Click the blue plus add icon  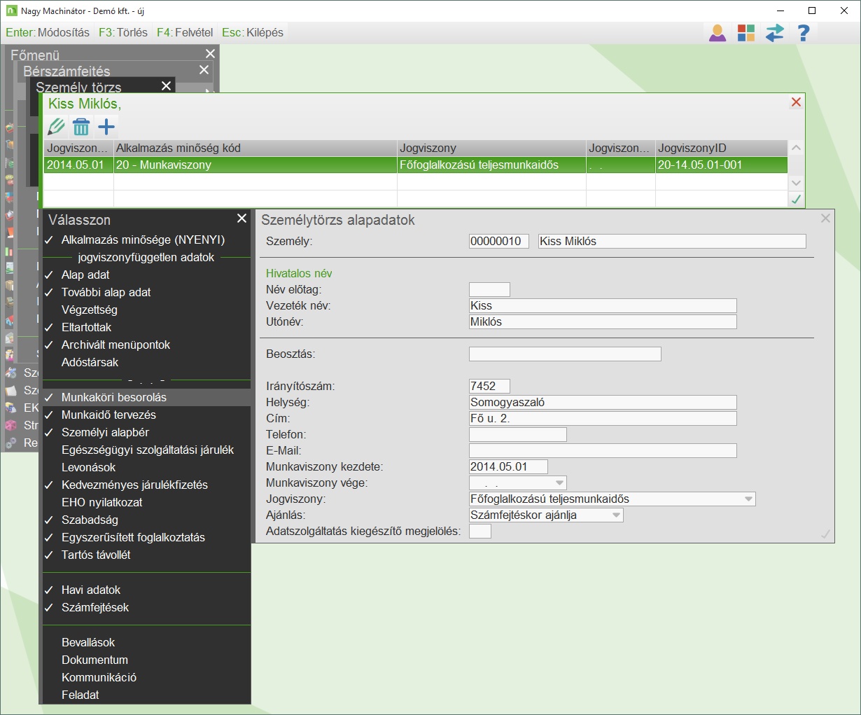coord(106,127)
